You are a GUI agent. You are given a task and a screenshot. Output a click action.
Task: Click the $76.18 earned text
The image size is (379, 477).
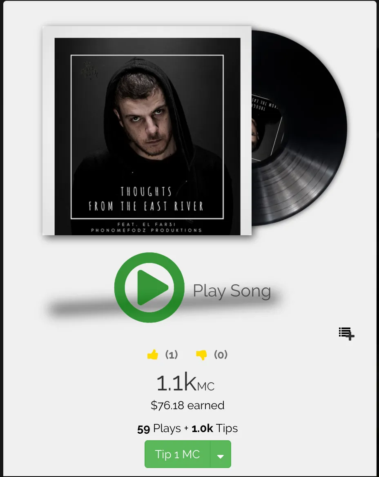[x=187, y=405]
